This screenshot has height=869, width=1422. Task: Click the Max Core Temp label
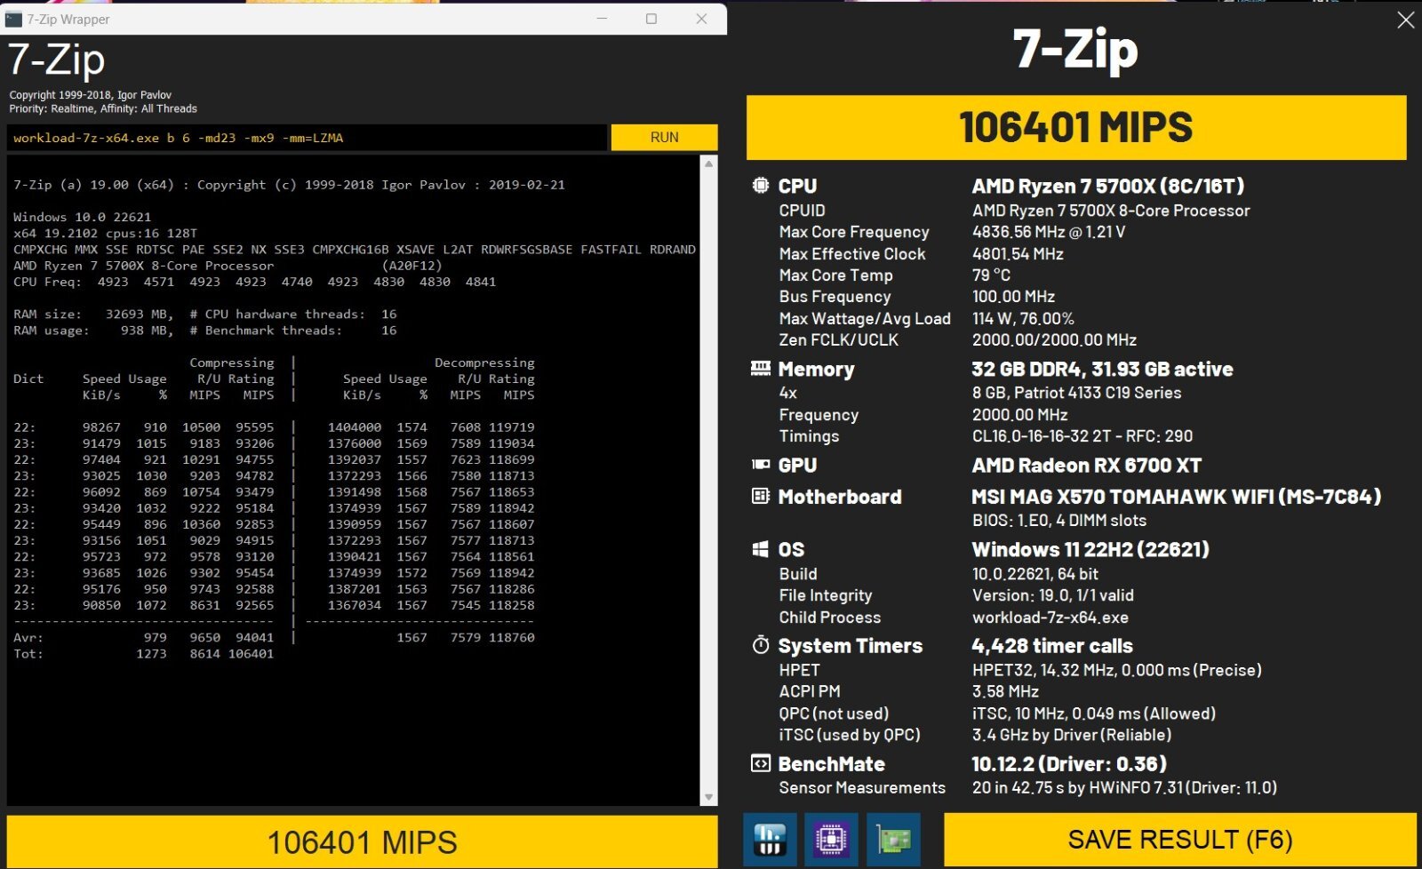[x=835, y=275]
